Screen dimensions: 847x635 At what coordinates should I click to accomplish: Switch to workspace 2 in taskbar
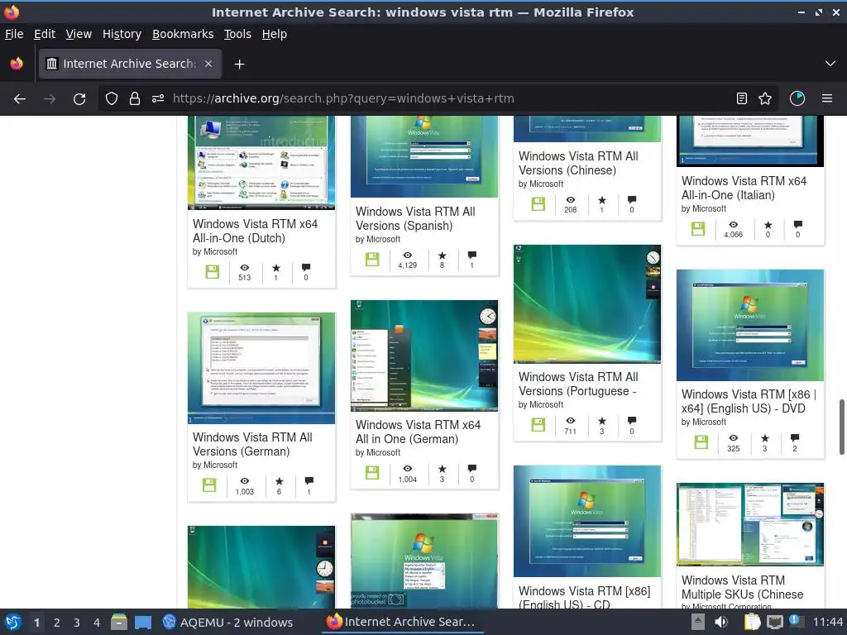(x=57, y=623)
